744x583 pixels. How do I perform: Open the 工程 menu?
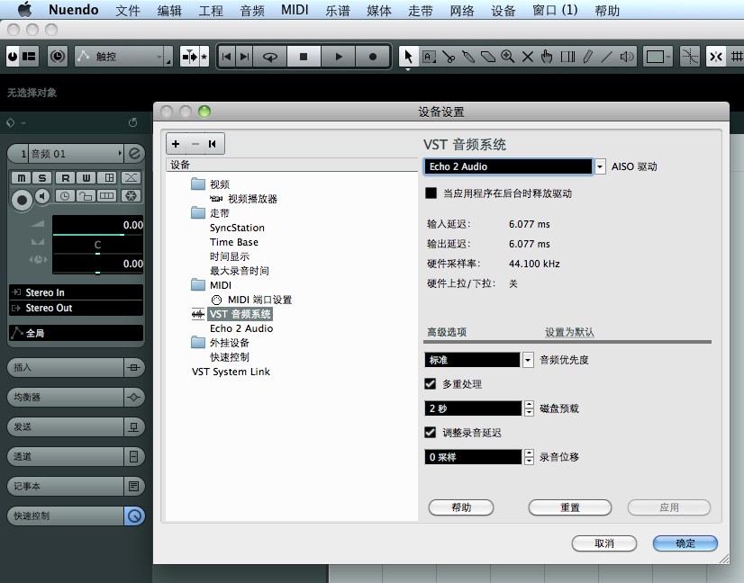pos(211,10)
